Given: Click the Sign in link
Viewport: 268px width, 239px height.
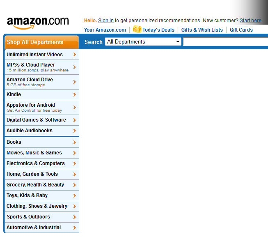Looking at the screenshot, I should (106, 21).
